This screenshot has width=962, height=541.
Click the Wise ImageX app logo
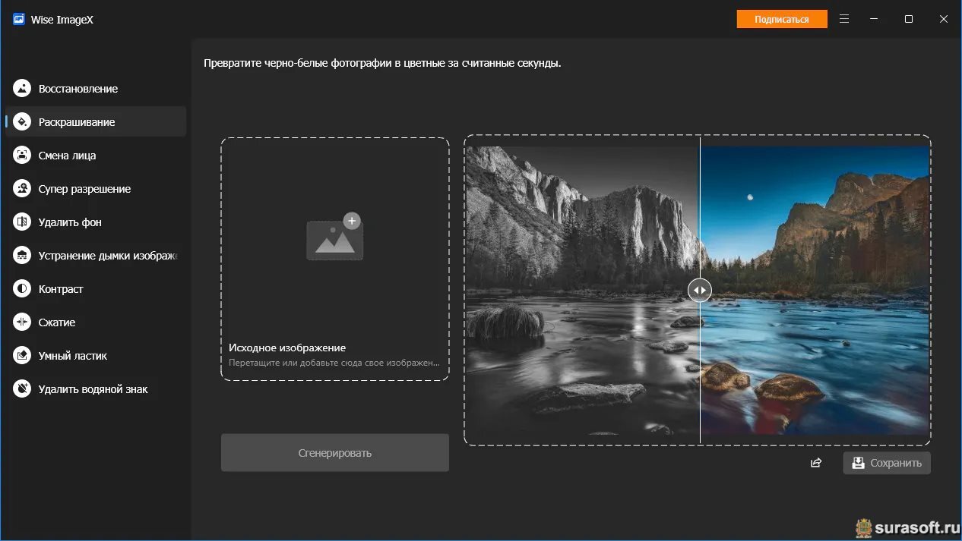19,19
